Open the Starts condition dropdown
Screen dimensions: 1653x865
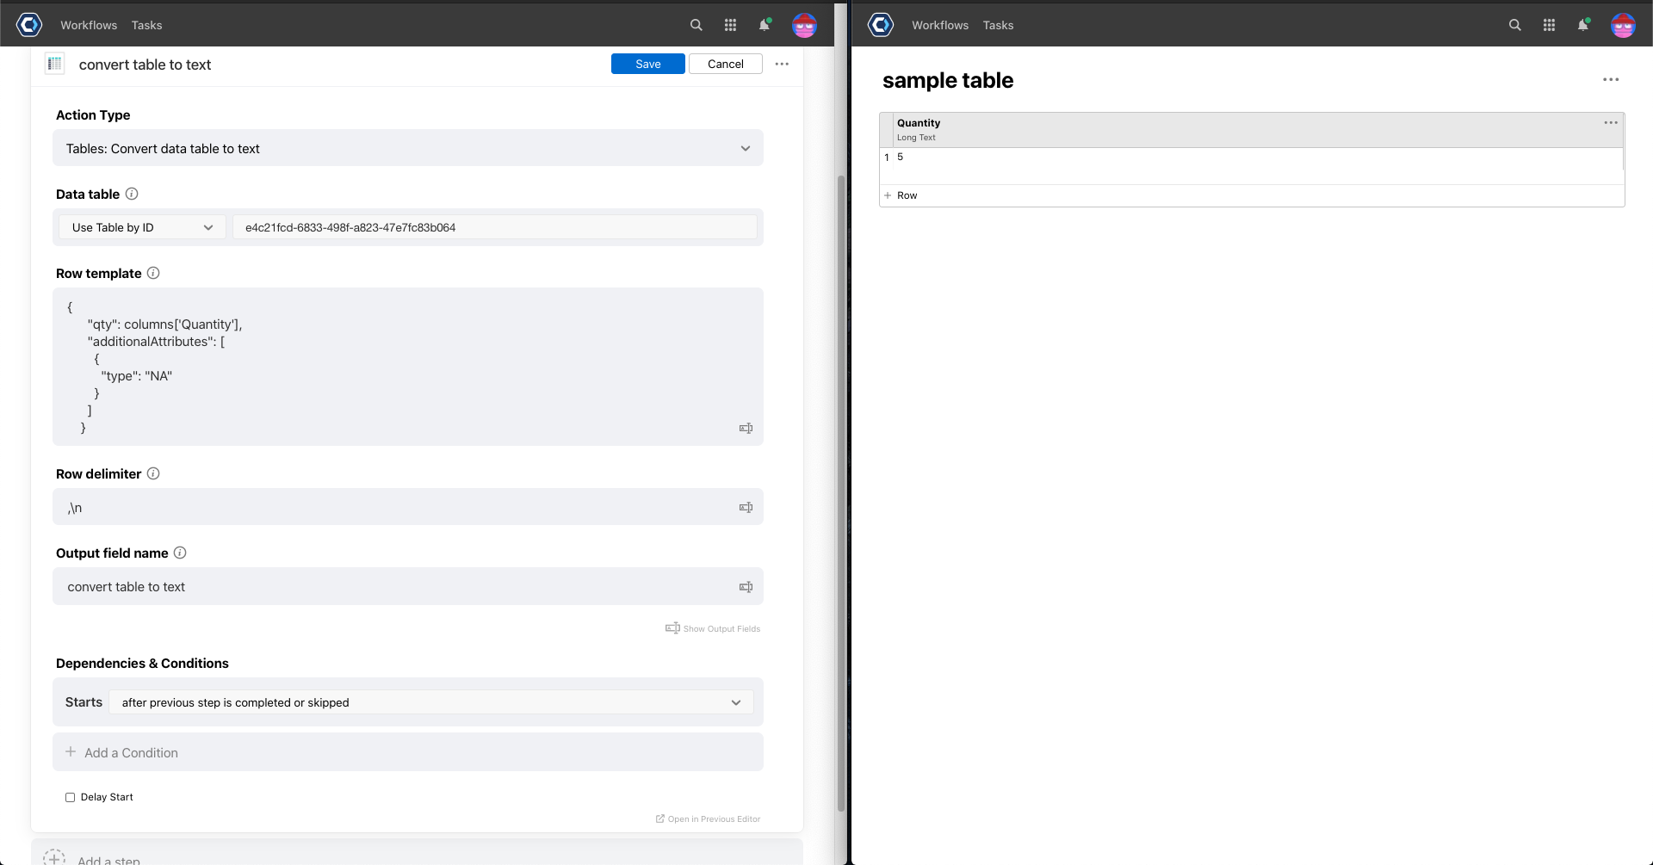(430, 702)
